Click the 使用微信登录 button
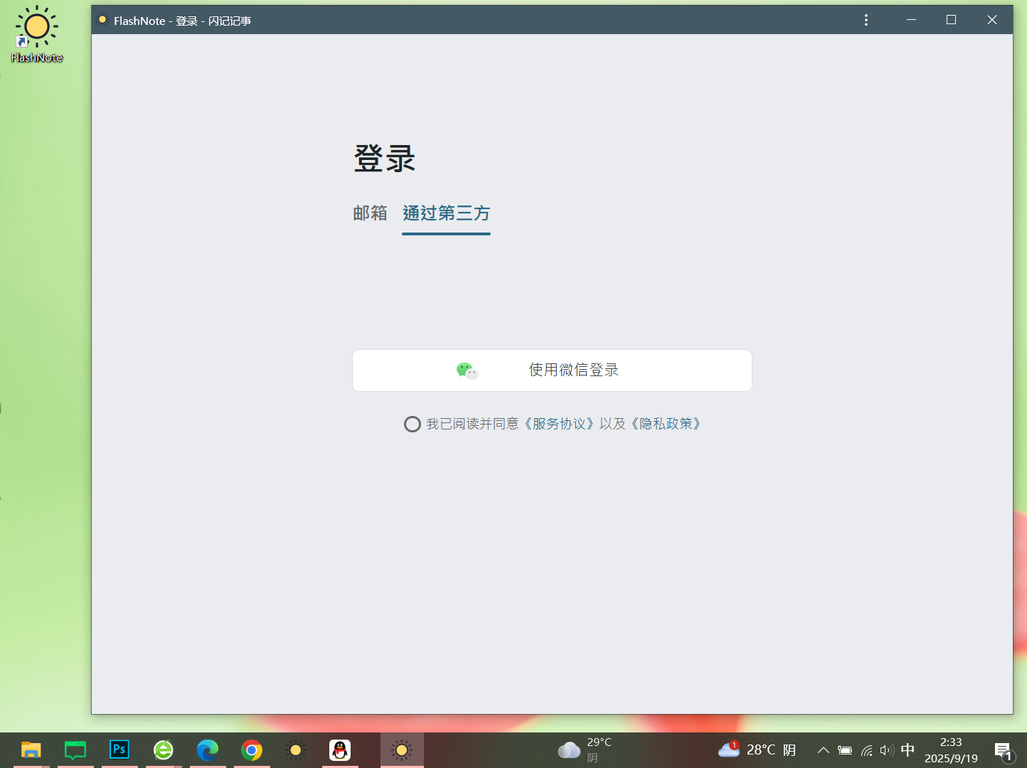1027x768 pixels. [552, 370]
